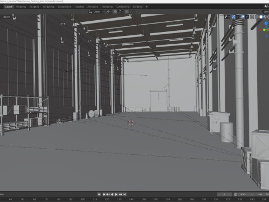269x202 pixels.
Task: Click frame 100 on the timeline ruler
Action: coord(83,199)
